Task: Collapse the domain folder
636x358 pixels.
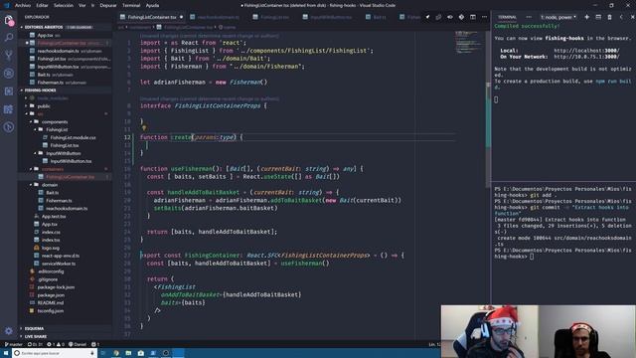Action: click(50, 185)
